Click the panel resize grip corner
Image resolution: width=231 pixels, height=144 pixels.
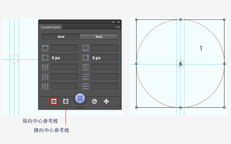click(x=119, y=104)
